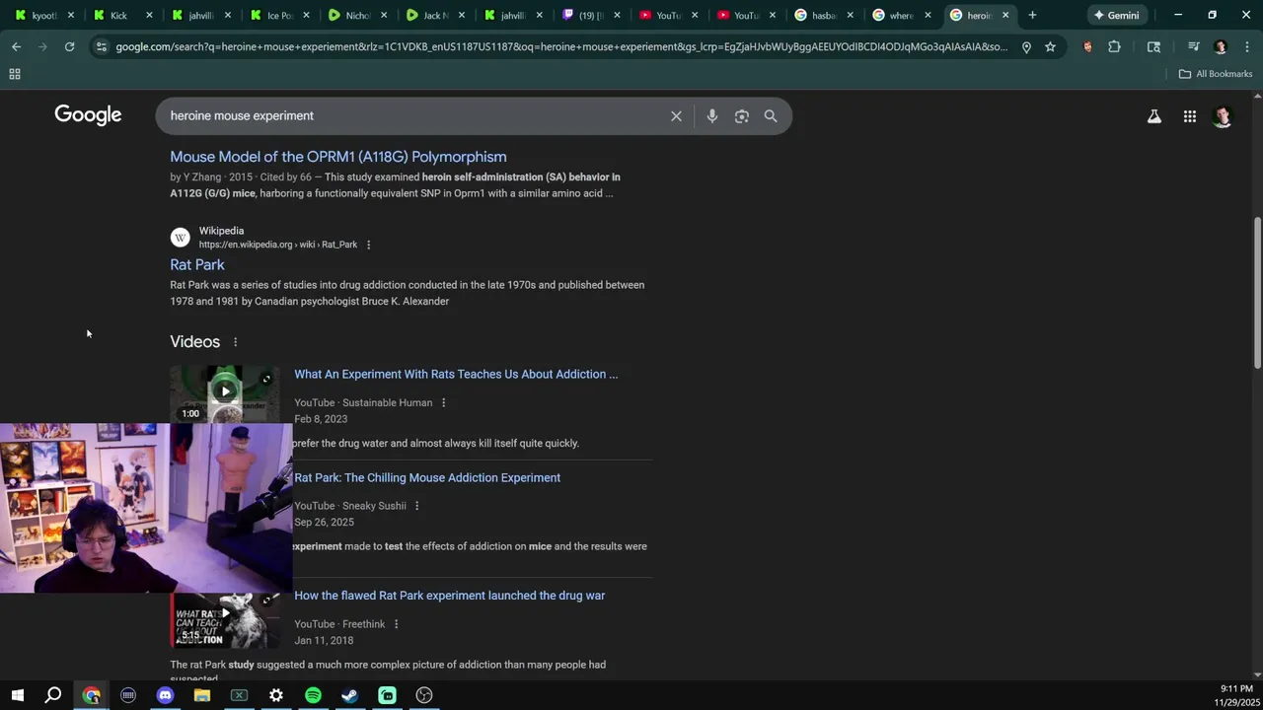Image resolution: width=1263 pixels, height=710 pixels.
Task: Open OBS Studio from the taskbar
Action: pyautogui.click(x=424, y=695)
